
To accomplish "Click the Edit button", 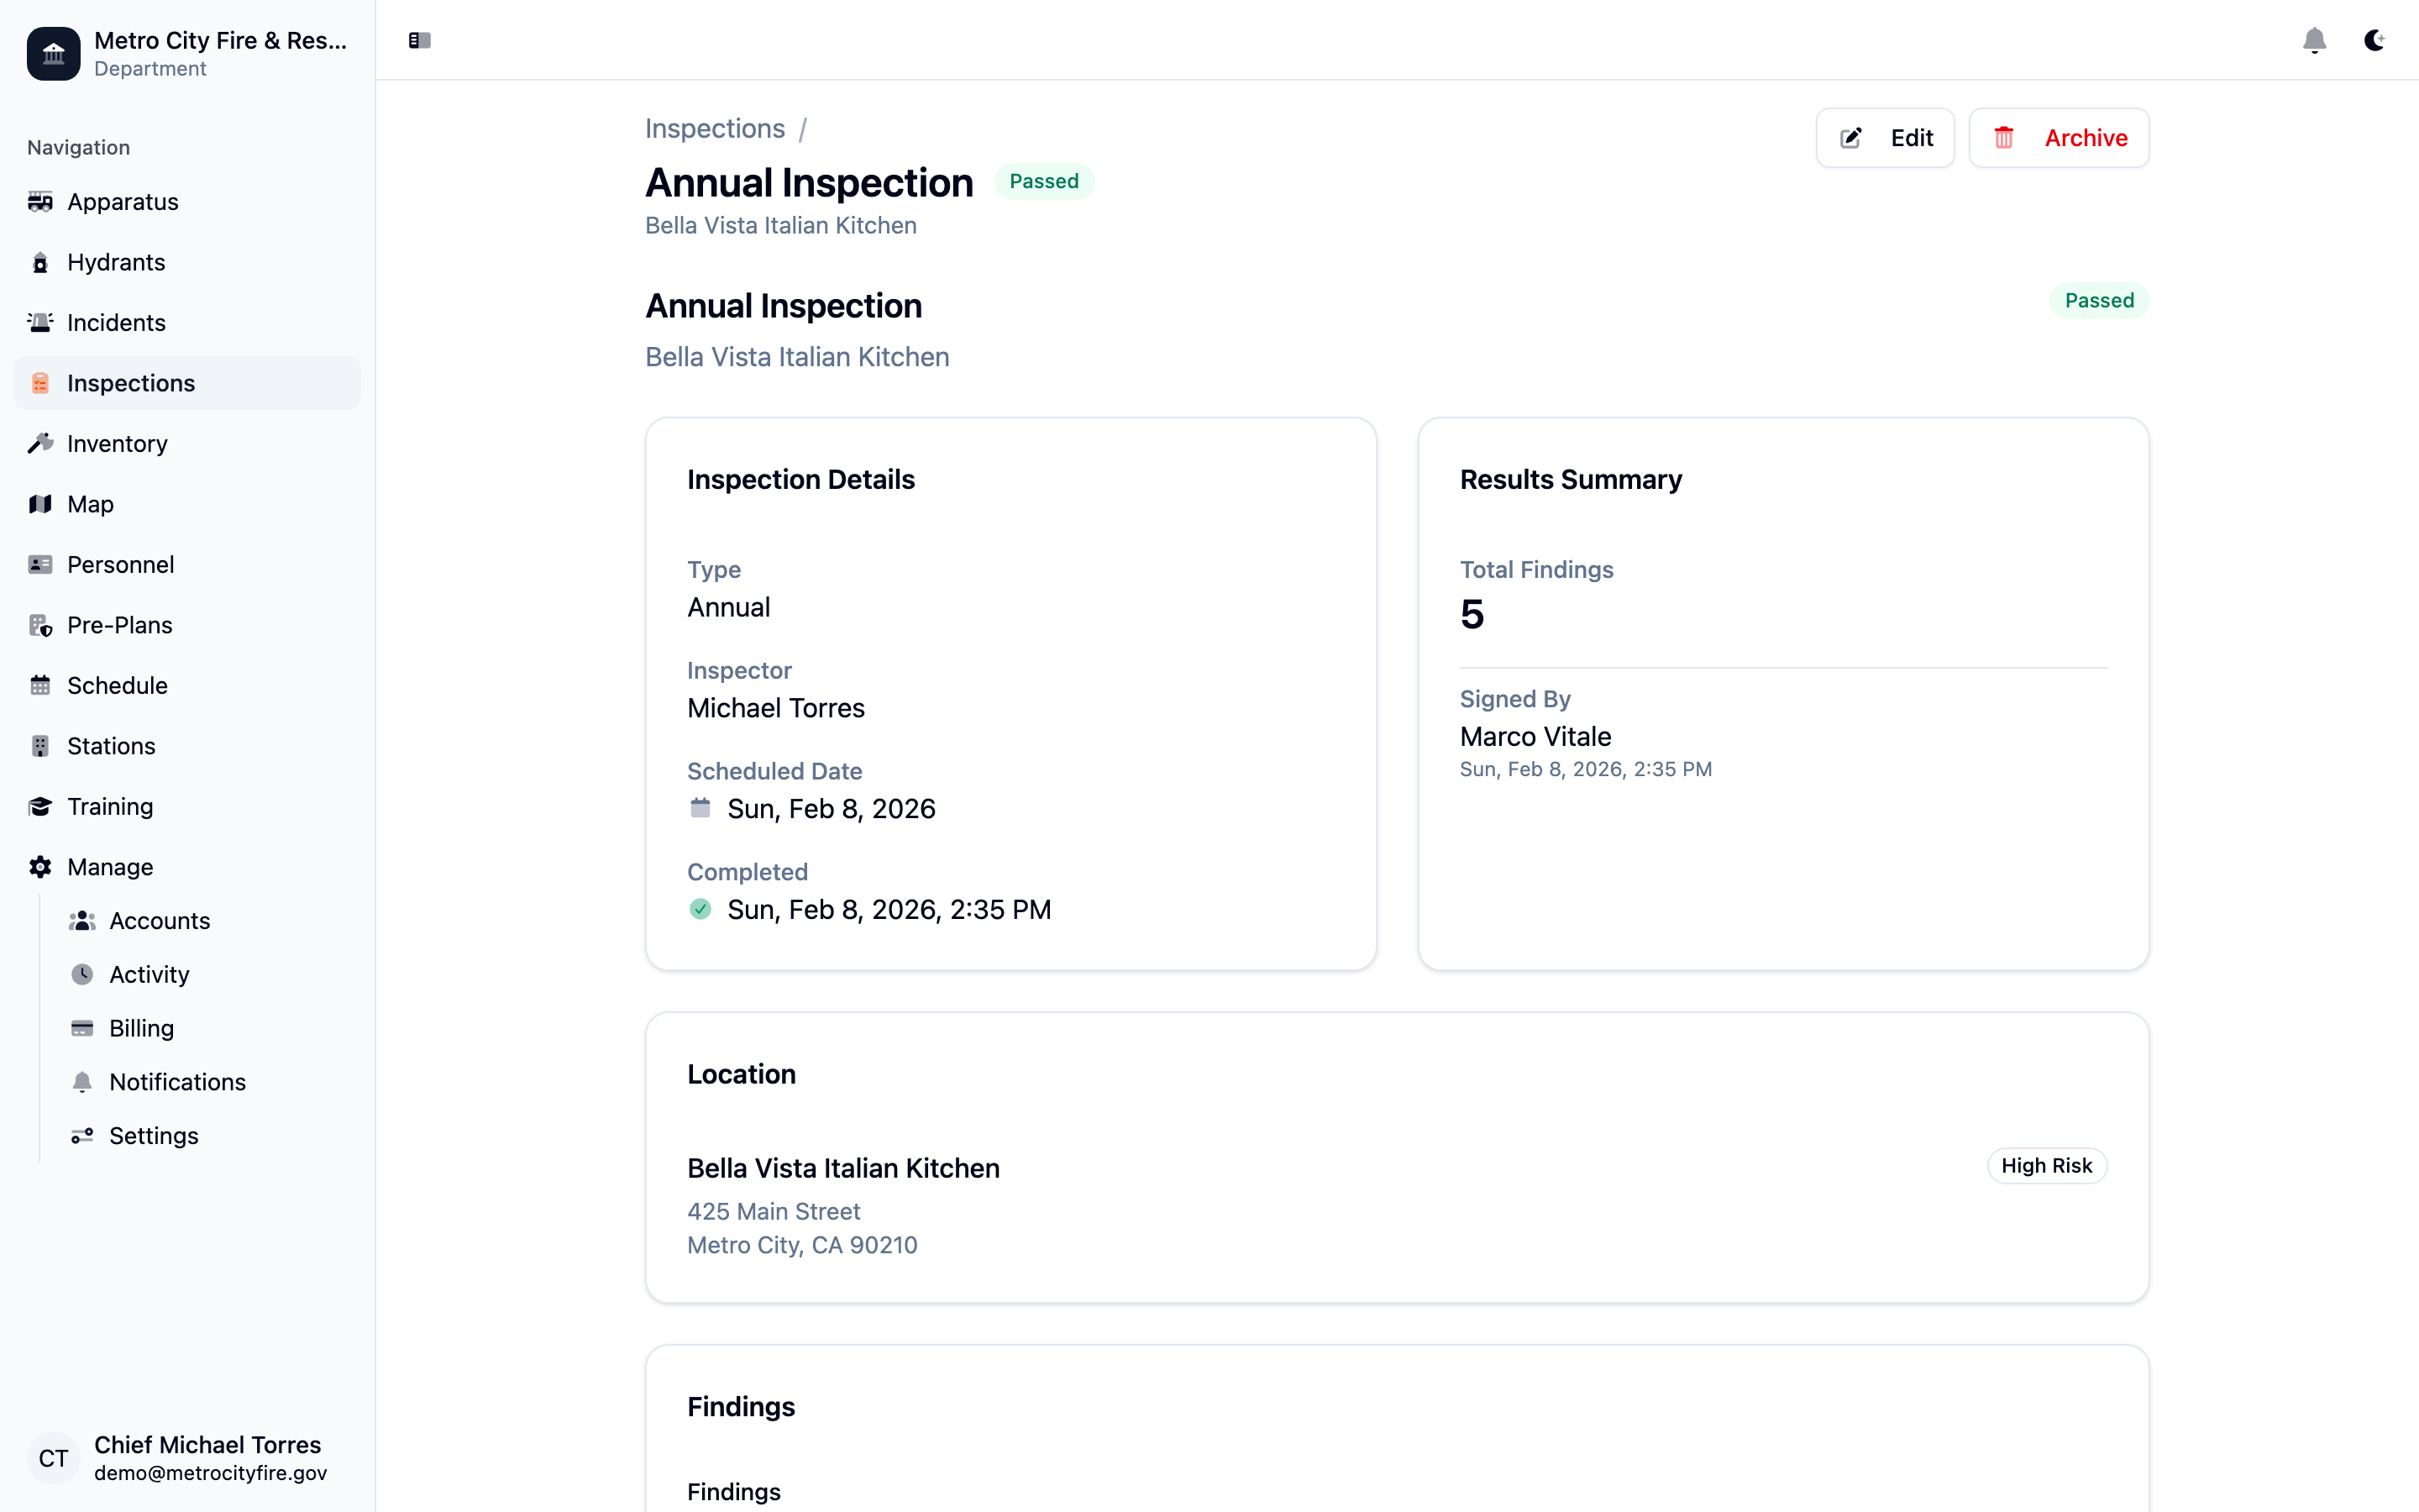I will coord(1884,138).
